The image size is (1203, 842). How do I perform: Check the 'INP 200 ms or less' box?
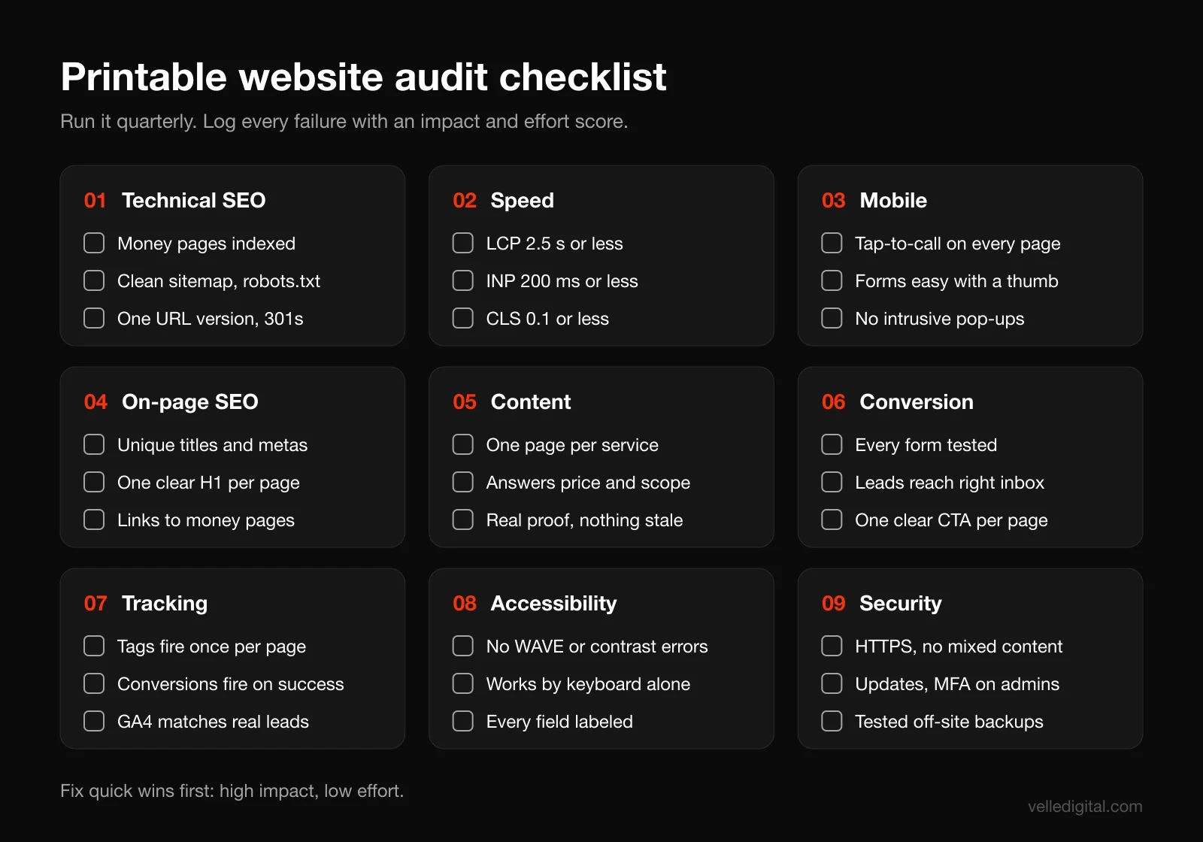pyautogui.click(x=463, y=280)
